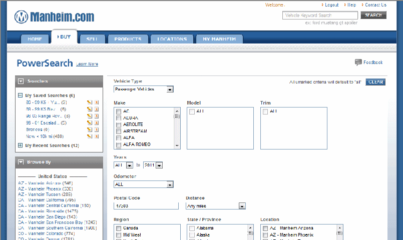Check the Model ALL checkbox
The width and height of the screenshot is (403, 240).
[x=192, y=111]
